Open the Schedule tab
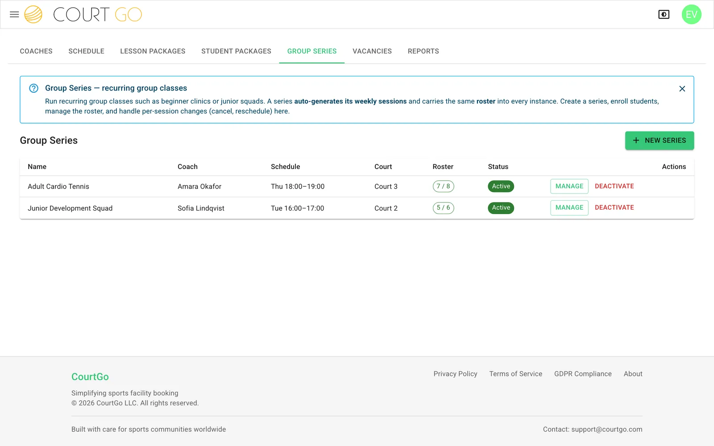This screenshot has height=446, width=714. point(86,51)
